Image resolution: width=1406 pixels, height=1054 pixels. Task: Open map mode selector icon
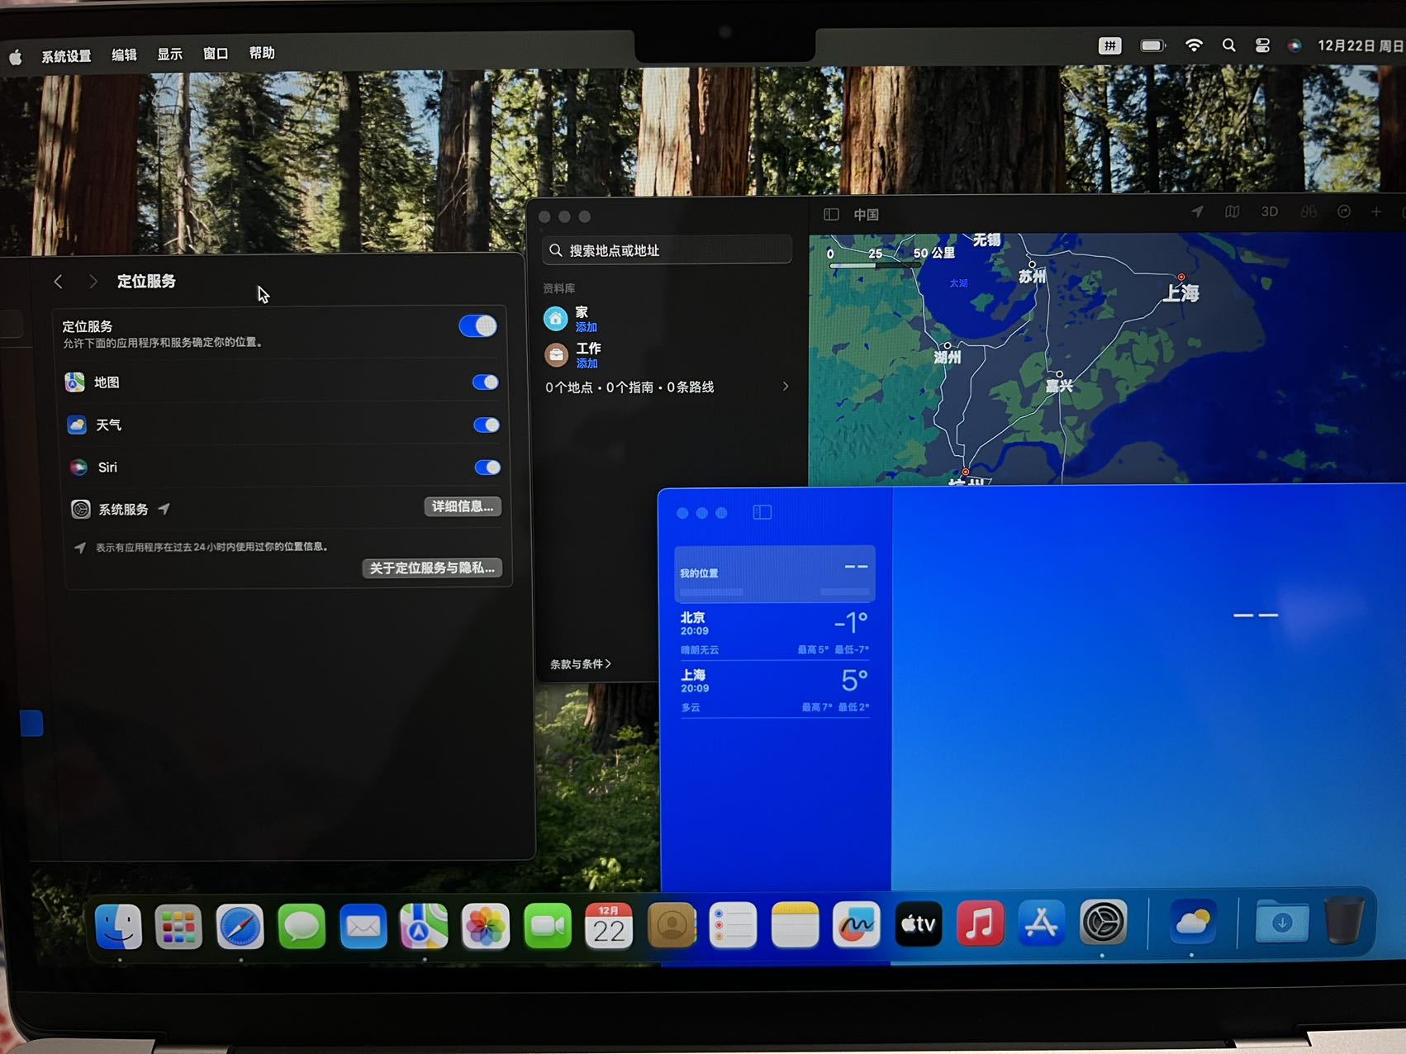[1232, 212]
